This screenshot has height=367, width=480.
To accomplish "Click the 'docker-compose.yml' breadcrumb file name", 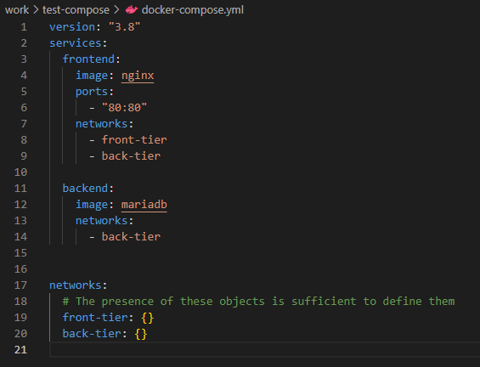I will click(x=193, y=10).
